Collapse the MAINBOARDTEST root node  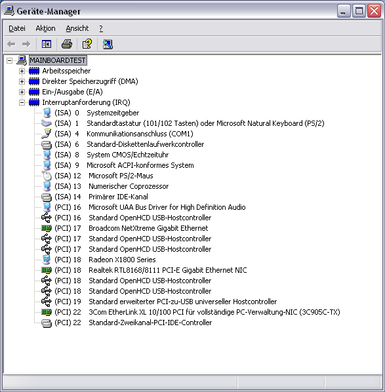pos(9,60)
